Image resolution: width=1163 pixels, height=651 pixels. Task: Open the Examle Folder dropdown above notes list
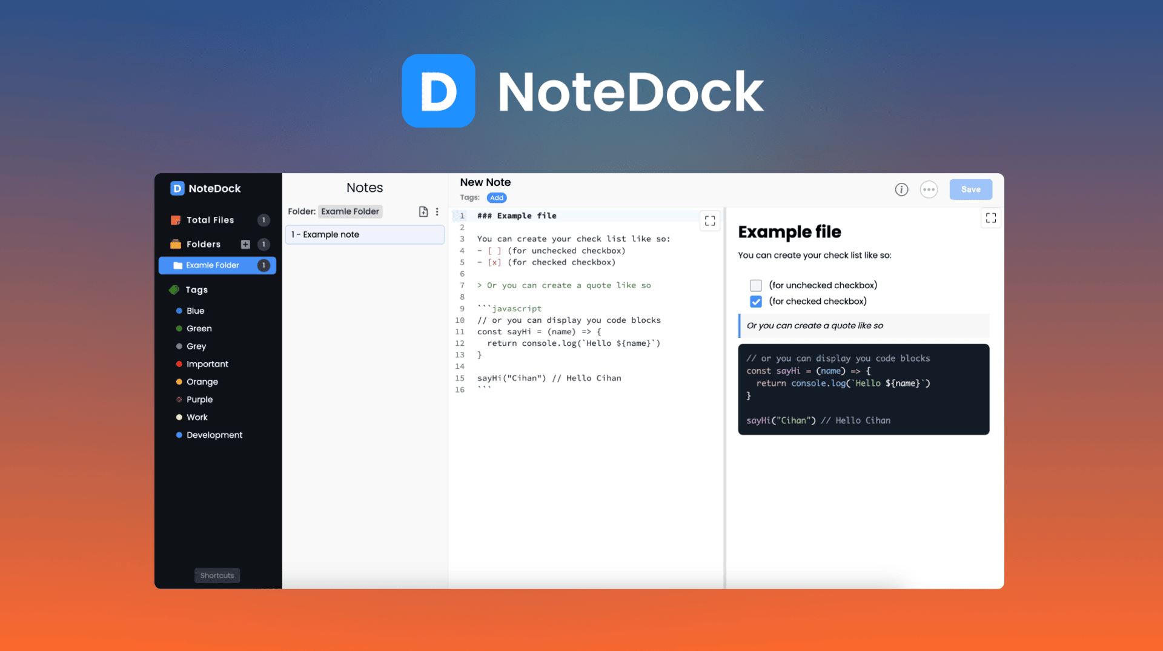tap(350, 211)
